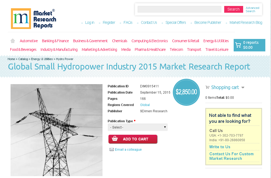The image size is (271, 178).
Task: Click Energy & Utilities in the breadcrumb
Action: click(x=42, y=59)
